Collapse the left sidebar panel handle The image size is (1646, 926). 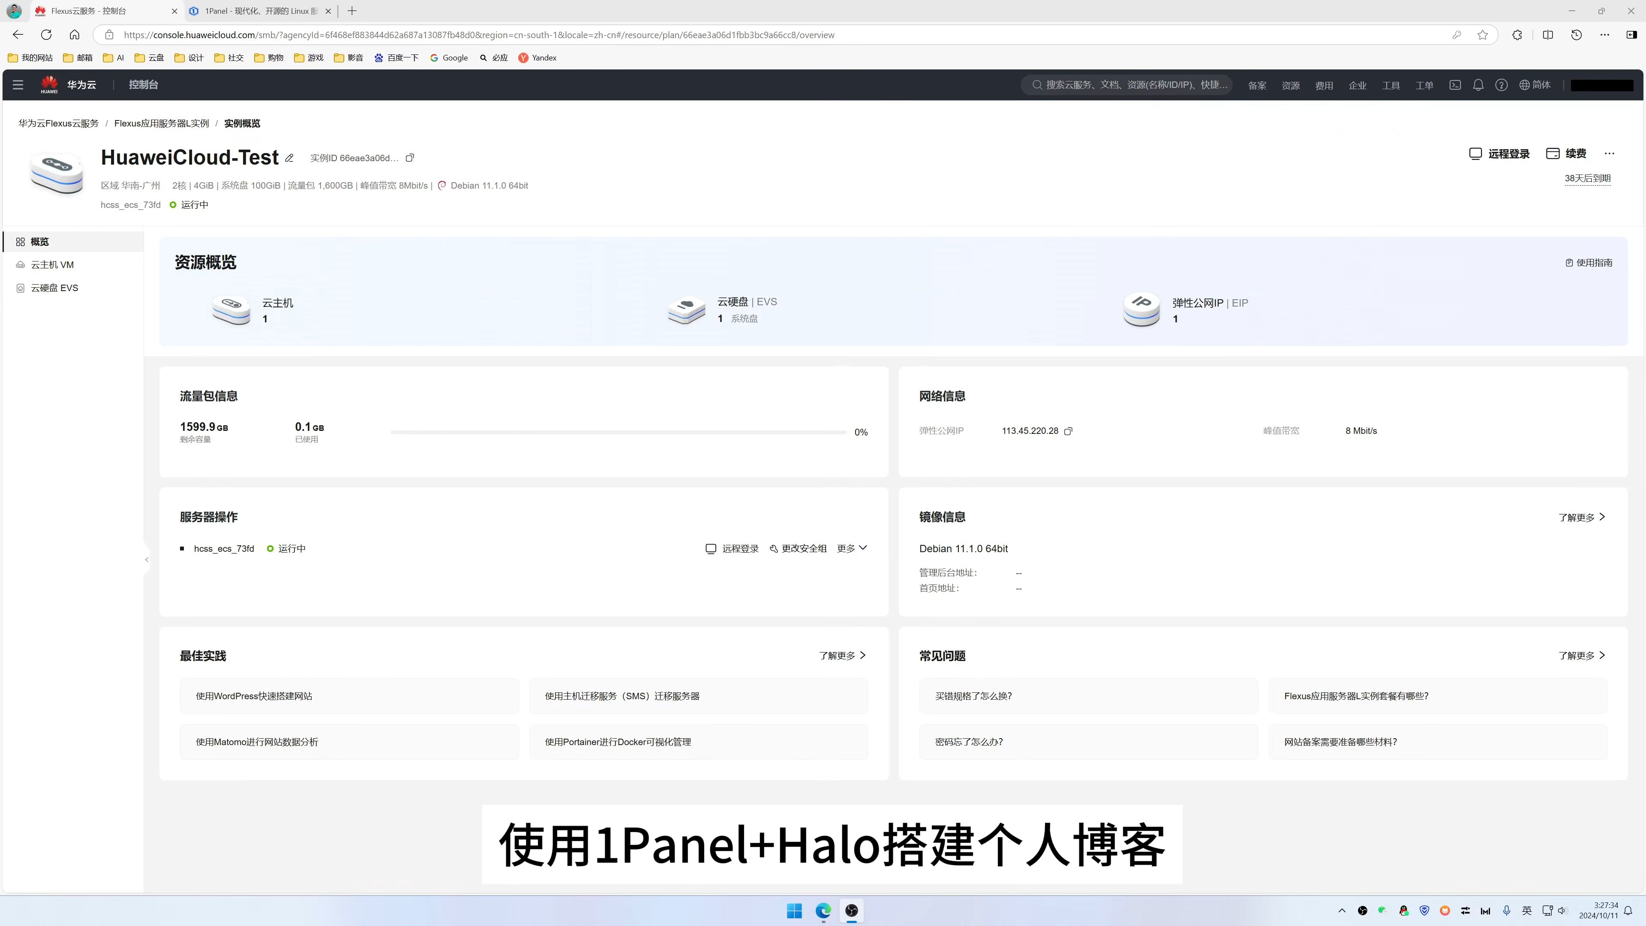(x=146, y=560)
